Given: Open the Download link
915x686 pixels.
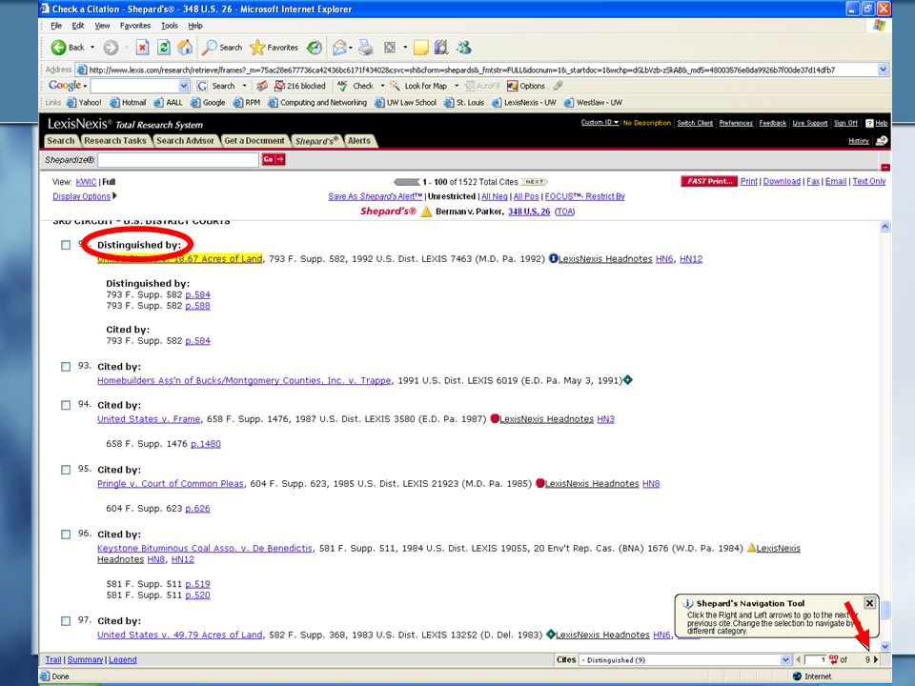Looking at the screenshot, I should [x=782, y=181].
